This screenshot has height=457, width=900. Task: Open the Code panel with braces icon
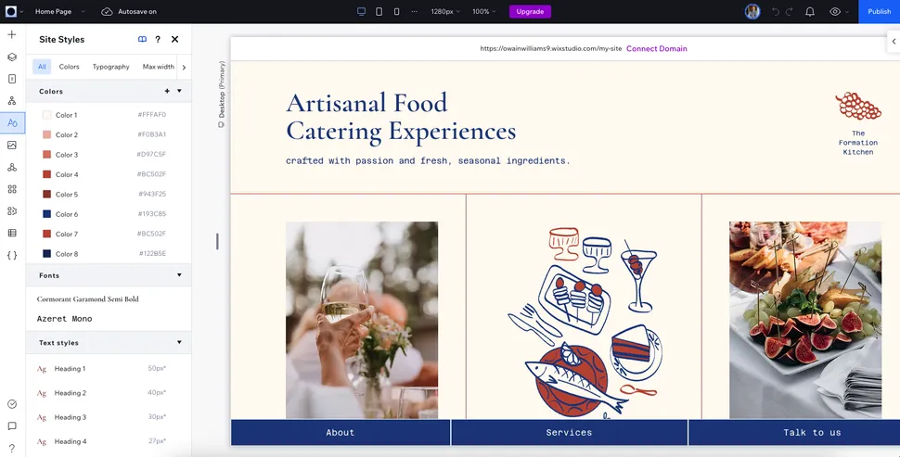tap(12, 255)
